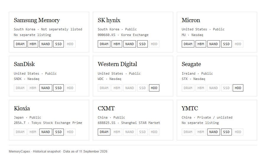
Task: Click the dimmed NAND tag under Seagate
Action: tap(213, 88)
